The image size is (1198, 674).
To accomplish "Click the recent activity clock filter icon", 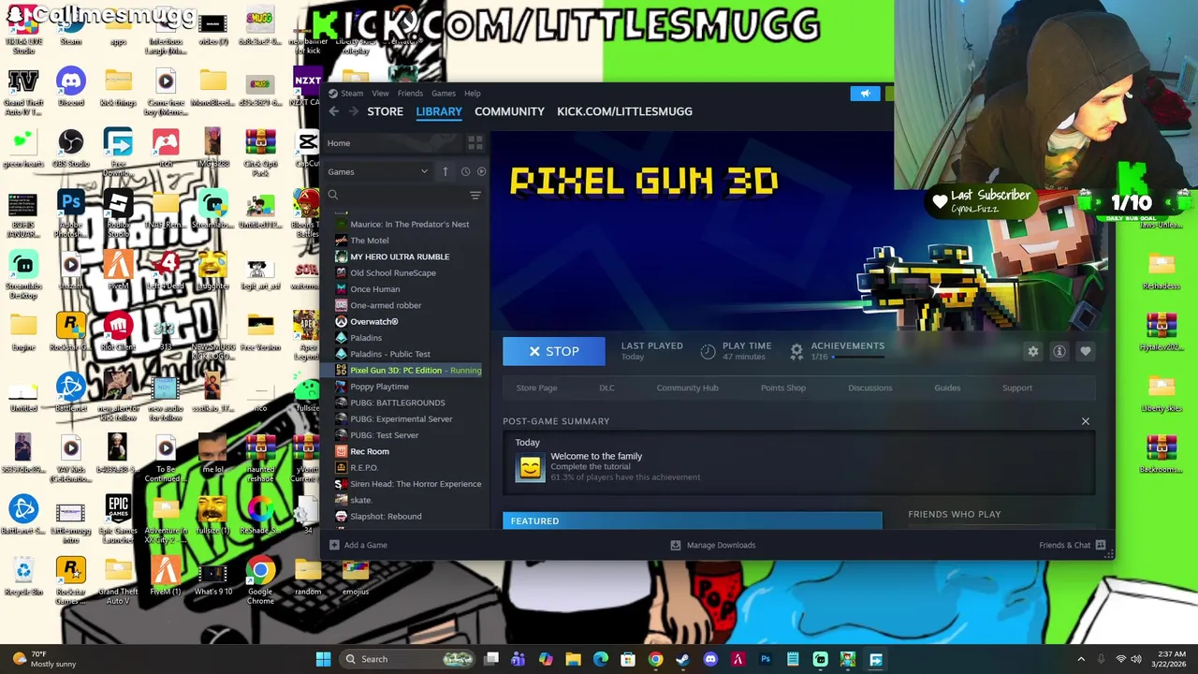I will click(x=465, y=171).
